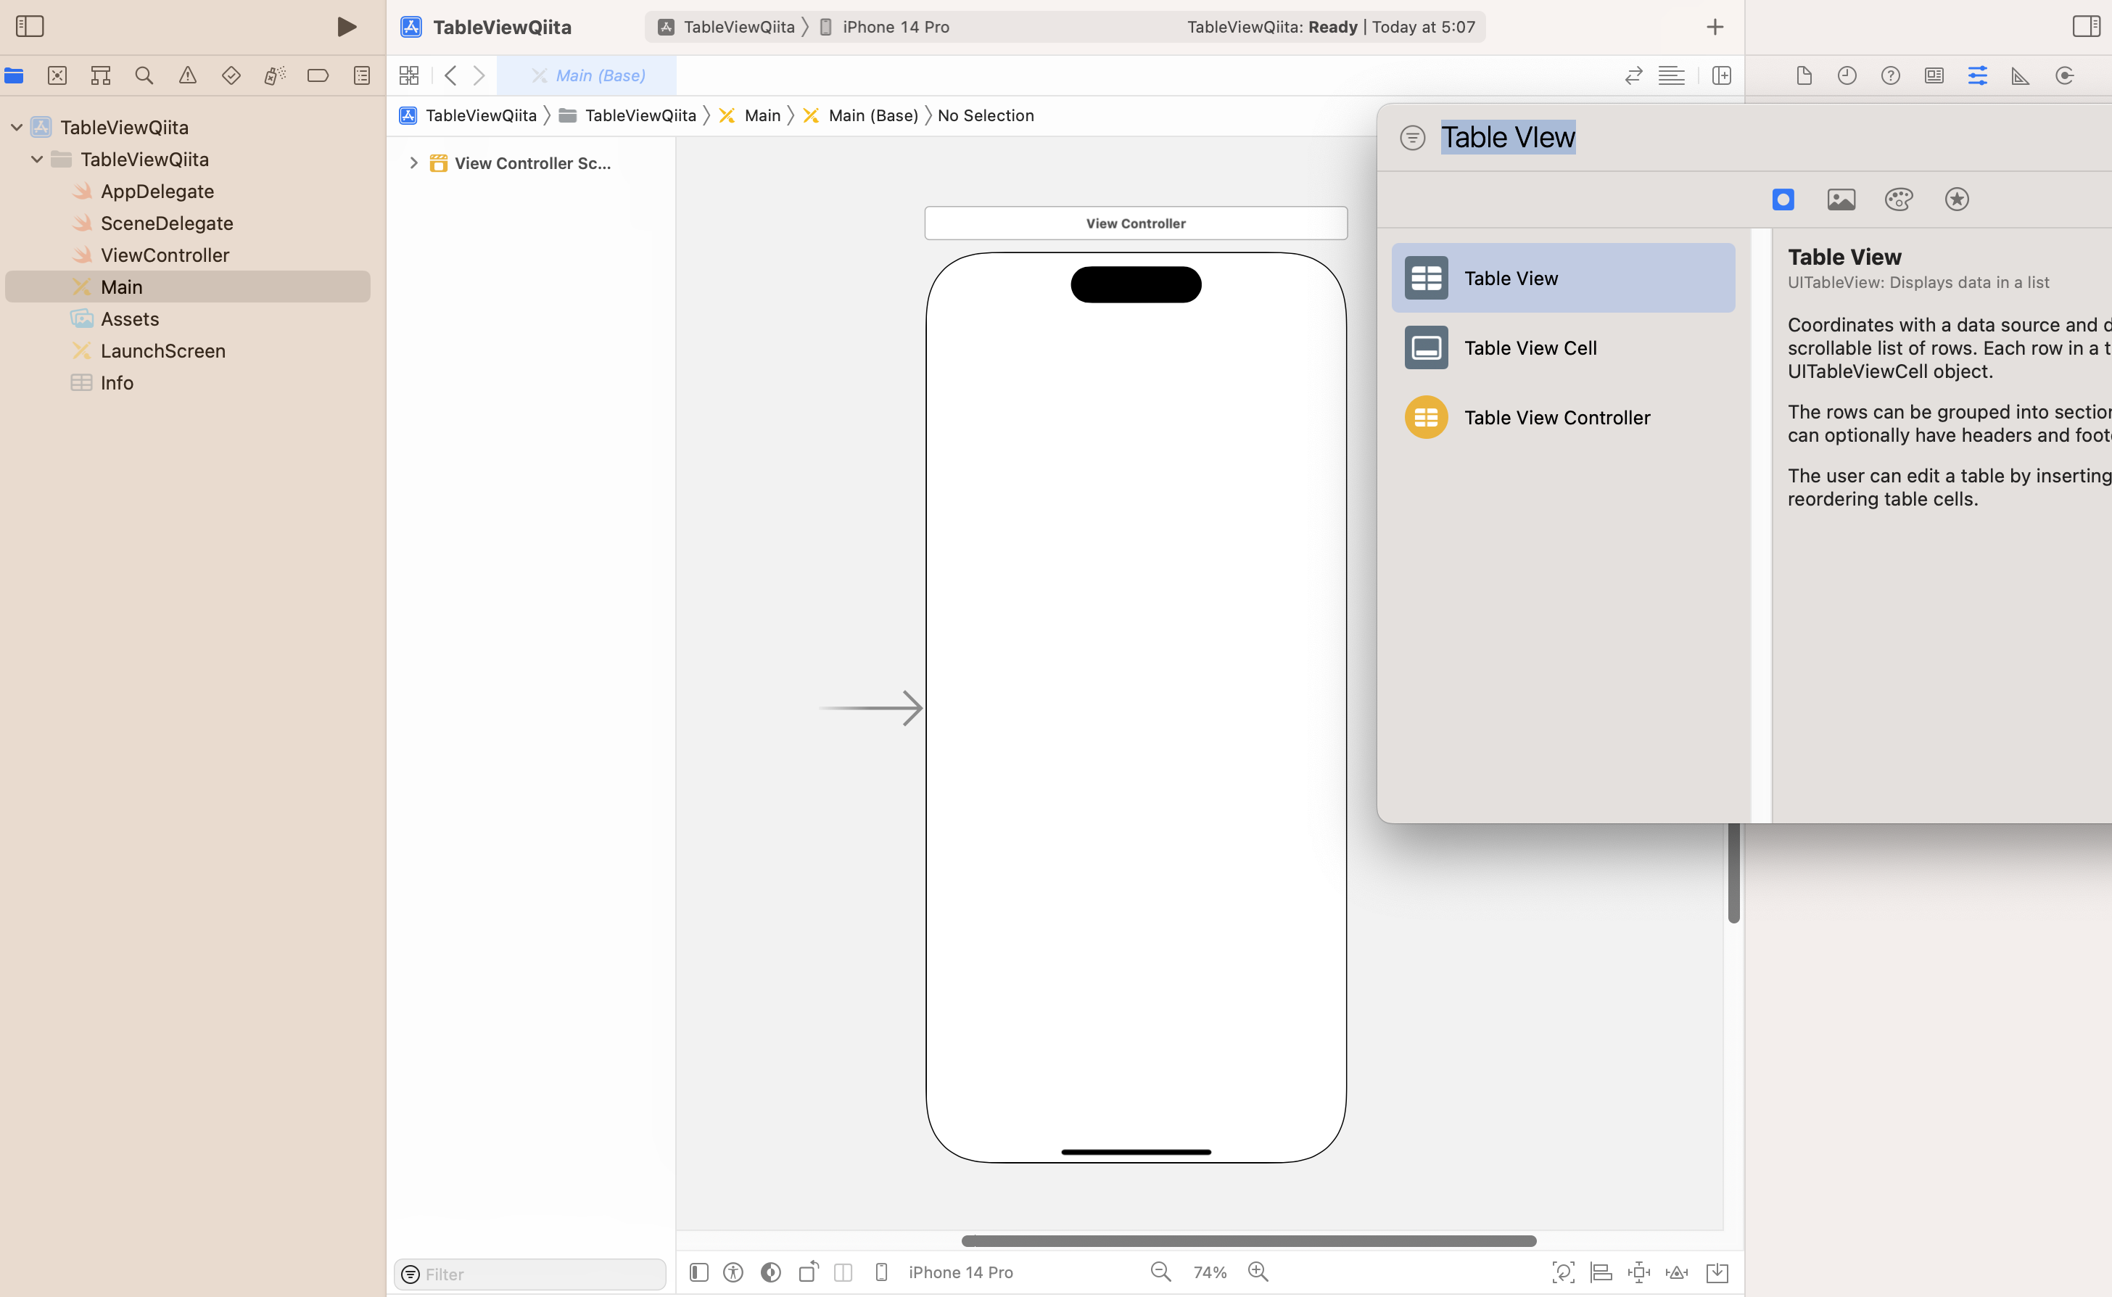
Task: Choose iPhone 14 Pro run destination
Action: click(894, 27)
